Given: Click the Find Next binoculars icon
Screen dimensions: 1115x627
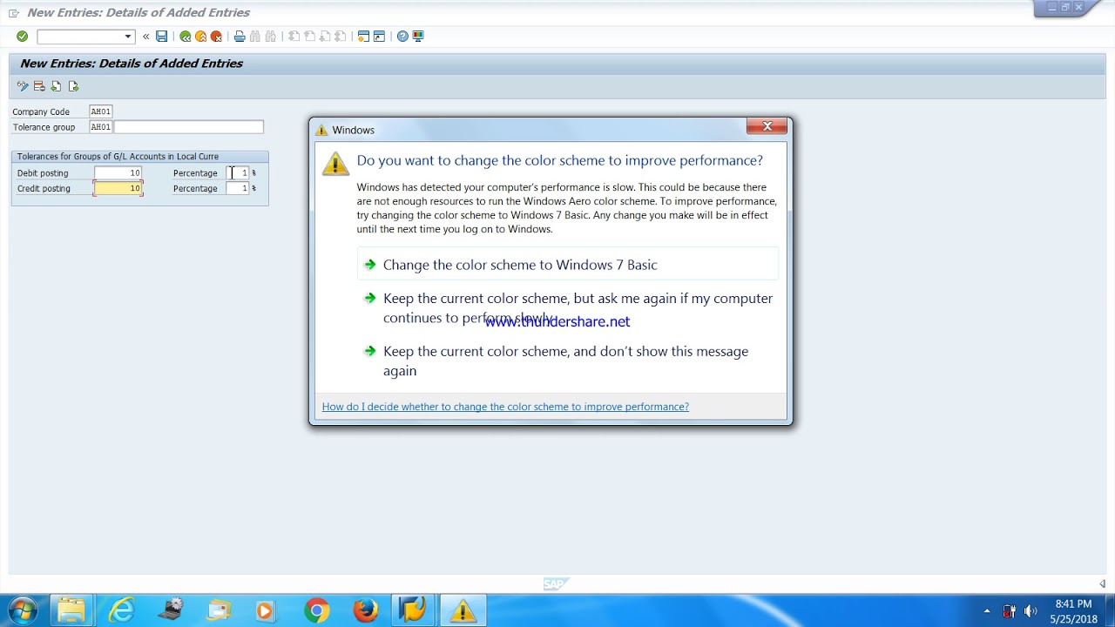Looking at the screenshot, I should [271, 37].
